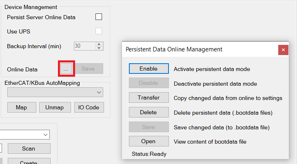Click the Backup Interval (min) label

point(34,47)
